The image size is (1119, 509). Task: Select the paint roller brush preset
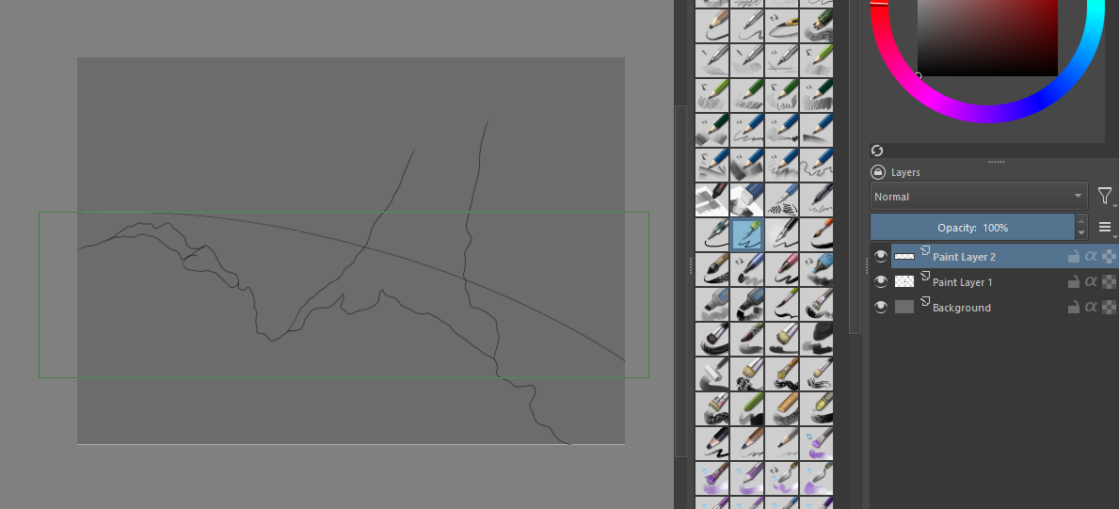[x=711, y=374]
